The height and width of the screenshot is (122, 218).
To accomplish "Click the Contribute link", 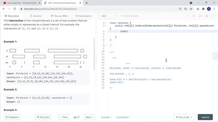I will 123,117.
